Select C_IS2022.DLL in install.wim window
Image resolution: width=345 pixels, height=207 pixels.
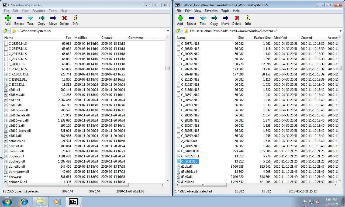[x=190, y=156]
